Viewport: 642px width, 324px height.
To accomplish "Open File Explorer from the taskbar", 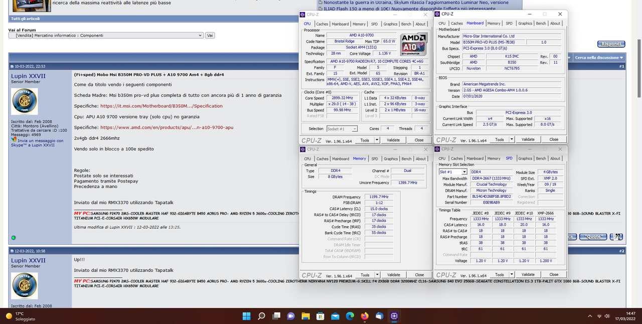I will (x=305, y=316).
